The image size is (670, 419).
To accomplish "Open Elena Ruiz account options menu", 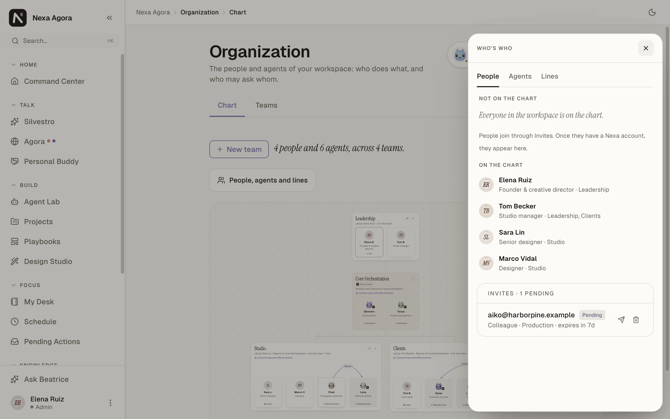I will pyautogui.click(x=110, y=403).
